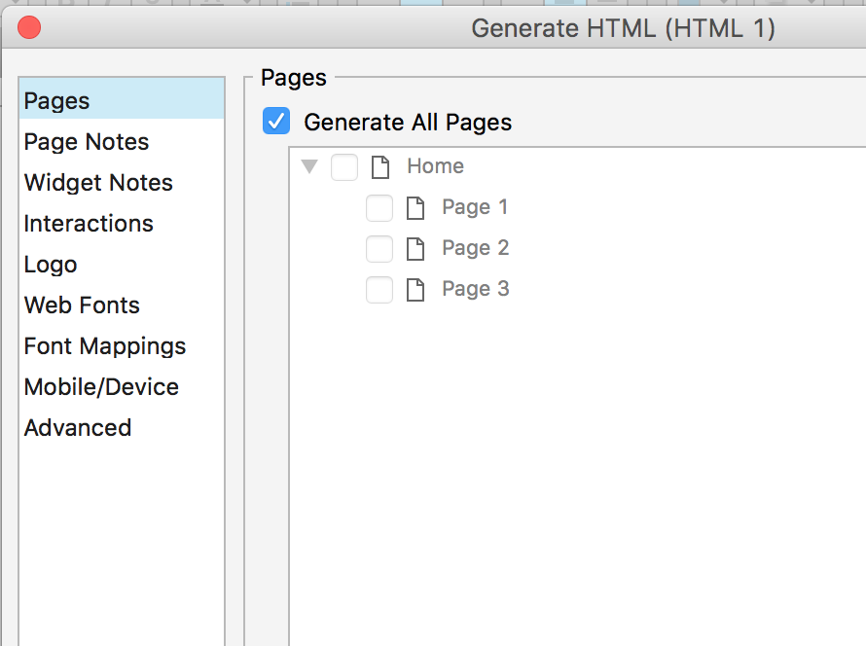
Task: Enable the Page 1 checkbox
Action: (379, 208)
